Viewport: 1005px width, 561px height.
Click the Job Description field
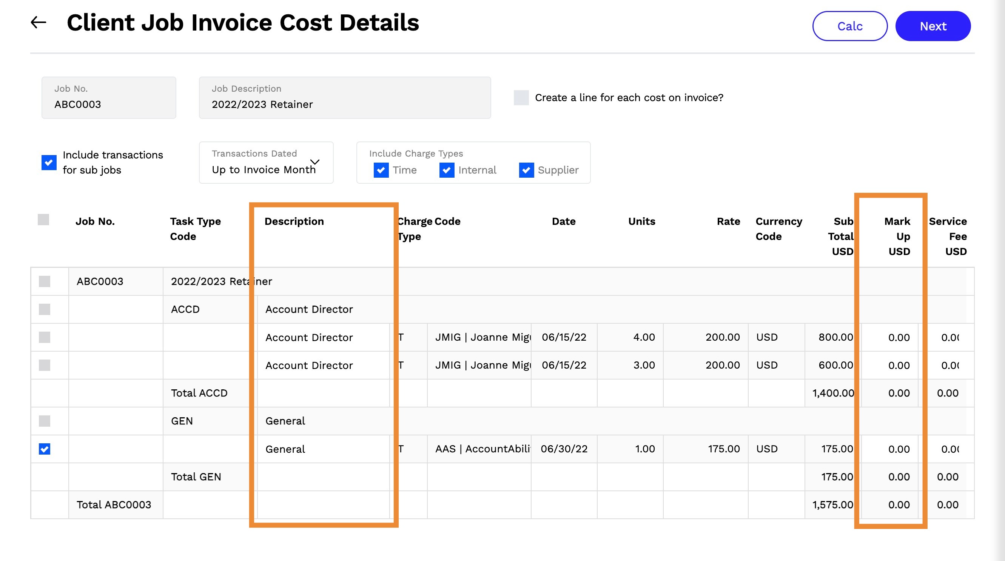344,98
